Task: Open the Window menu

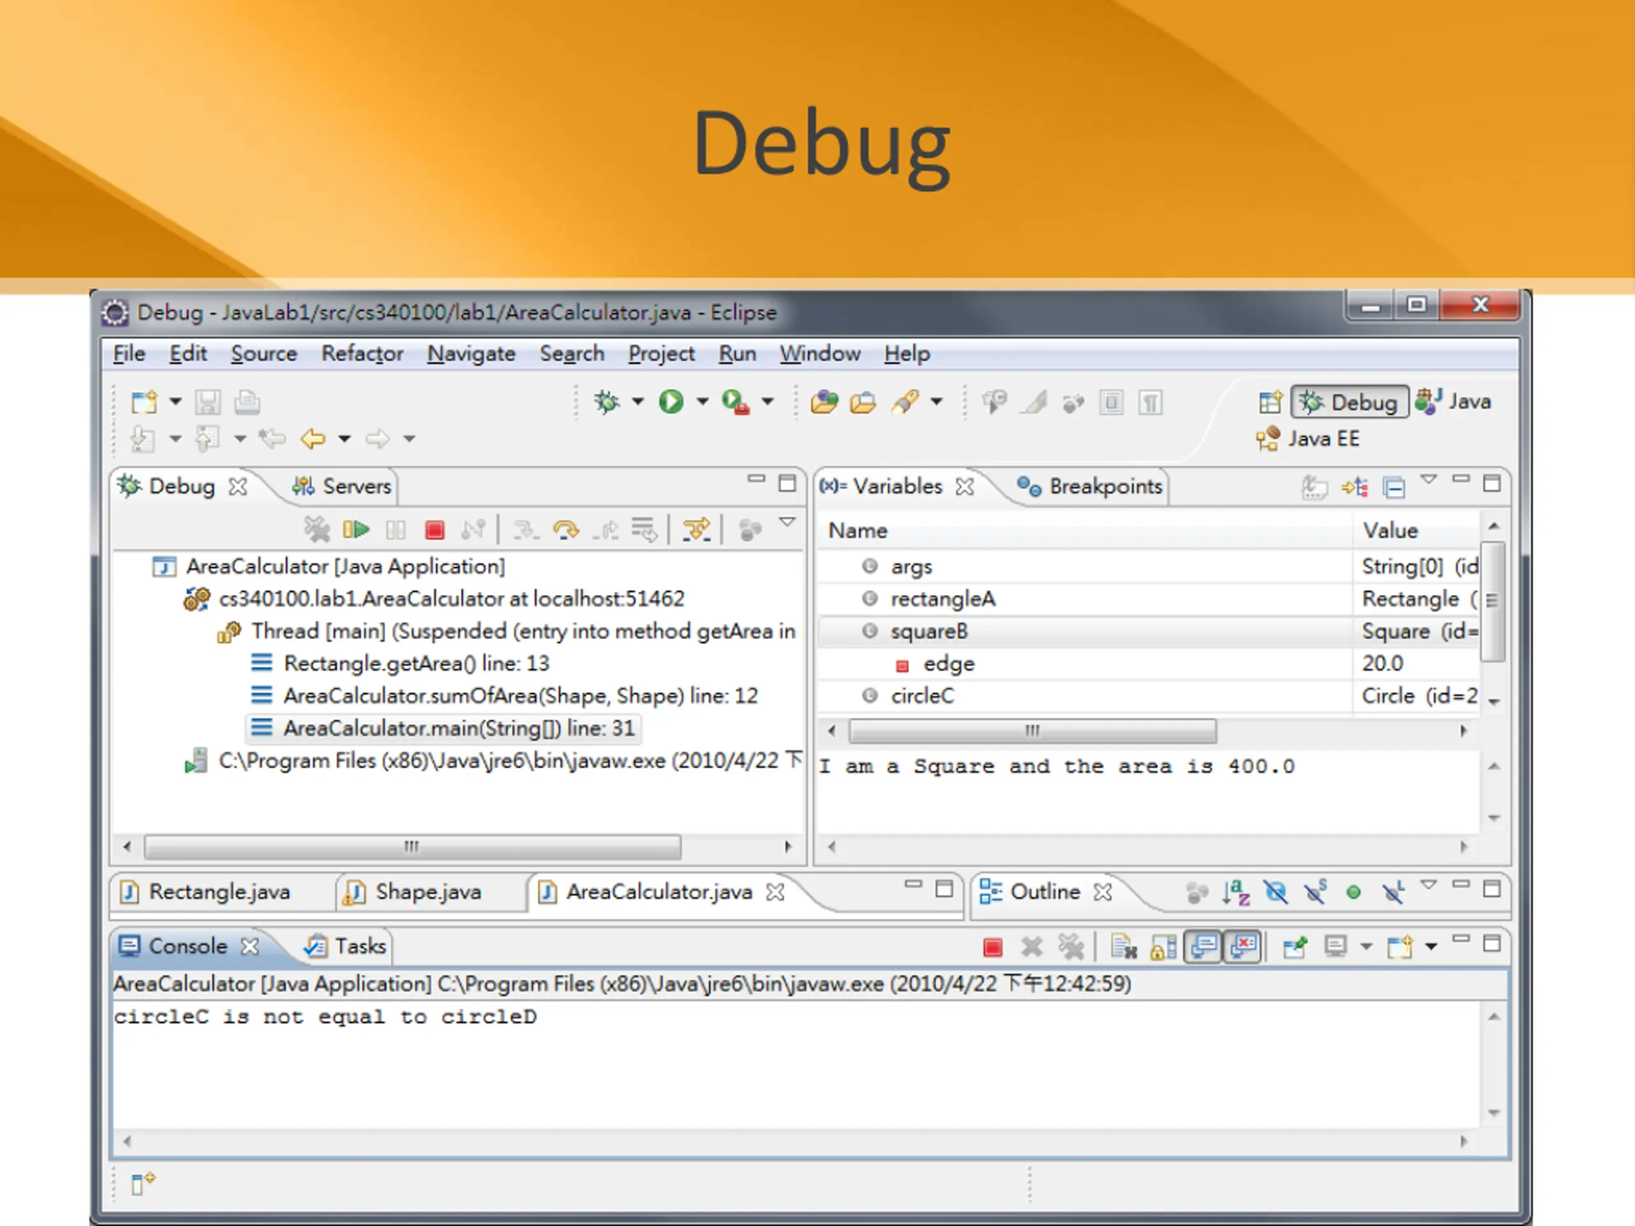Action: [x=819, y=354]
